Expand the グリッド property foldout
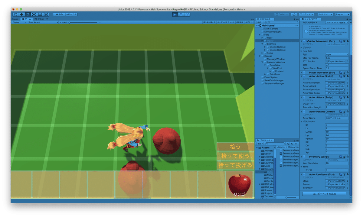 click(x=302, y=48)
